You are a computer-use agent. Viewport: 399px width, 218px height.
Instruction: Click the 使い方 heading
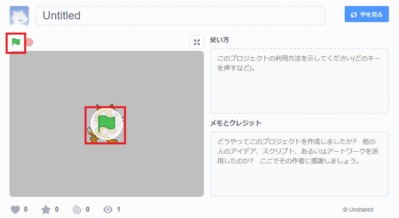(x=219, y=40)
